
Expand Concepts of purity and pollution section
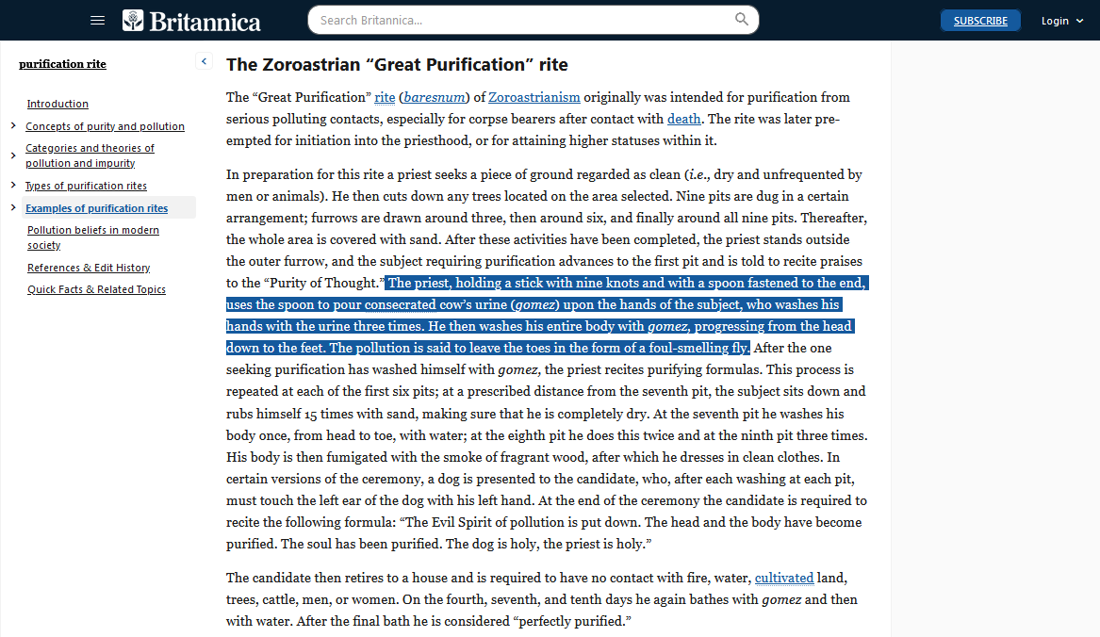coord(13,125)
